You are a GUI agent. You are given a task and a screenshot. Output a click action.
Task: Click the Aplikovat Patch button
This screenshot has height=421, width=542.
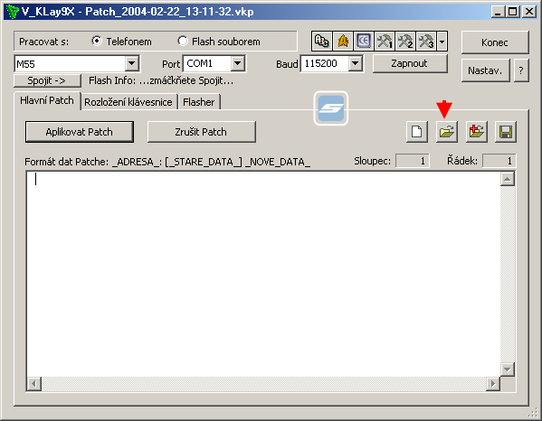tap(79, 132)
